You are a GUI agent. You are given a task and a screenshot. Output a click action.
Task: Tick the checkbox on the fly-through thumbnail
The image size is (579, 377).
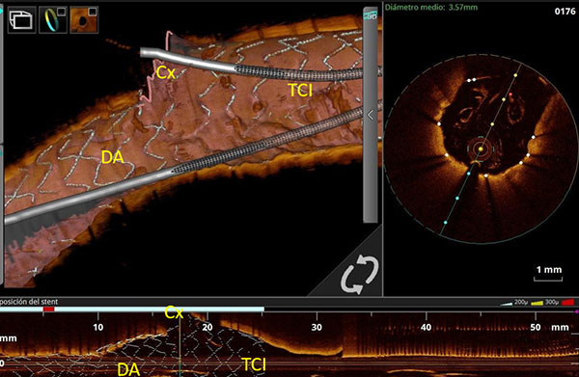point(93,12)
